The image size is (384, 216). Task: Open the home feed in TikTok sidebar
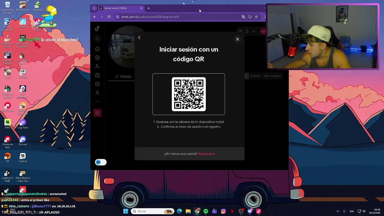coord(97,49)
